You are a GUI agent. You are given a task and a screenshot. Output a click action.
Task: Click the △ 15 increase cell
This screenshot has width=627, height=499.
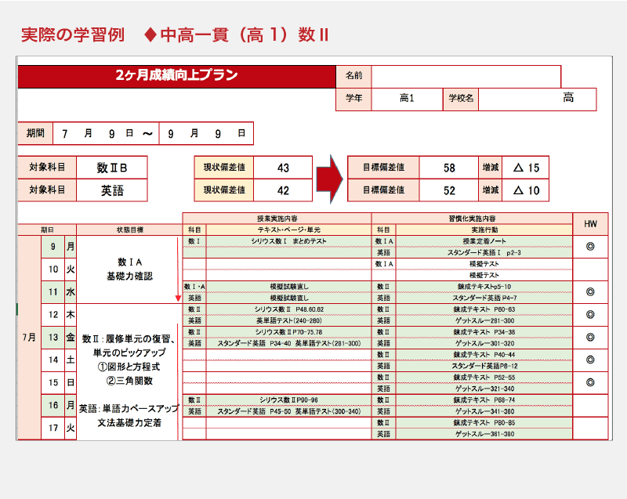(x=525, y=168)
